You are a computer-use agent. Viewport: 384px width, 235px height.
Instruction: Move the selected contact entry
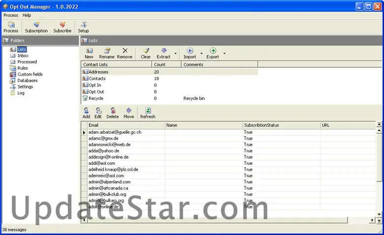128,113
